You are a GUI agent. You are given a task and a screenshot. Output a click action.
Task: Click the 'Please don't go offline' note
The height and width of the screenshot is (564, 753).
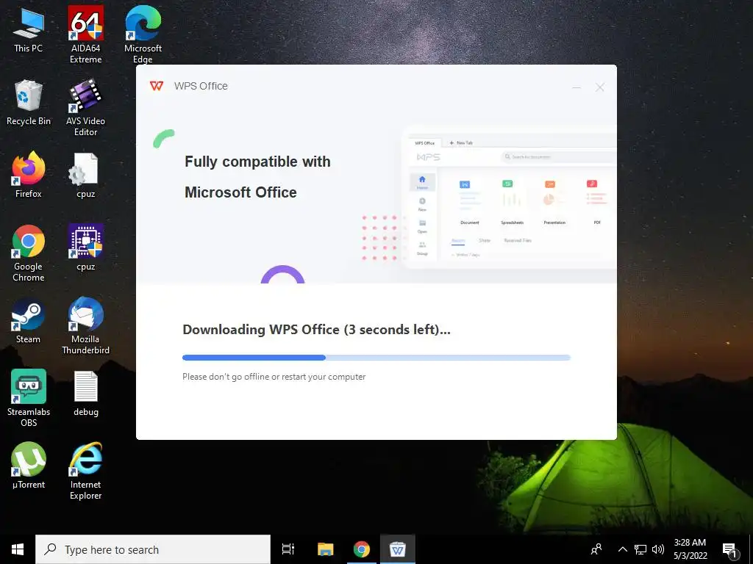pos(274,377)
